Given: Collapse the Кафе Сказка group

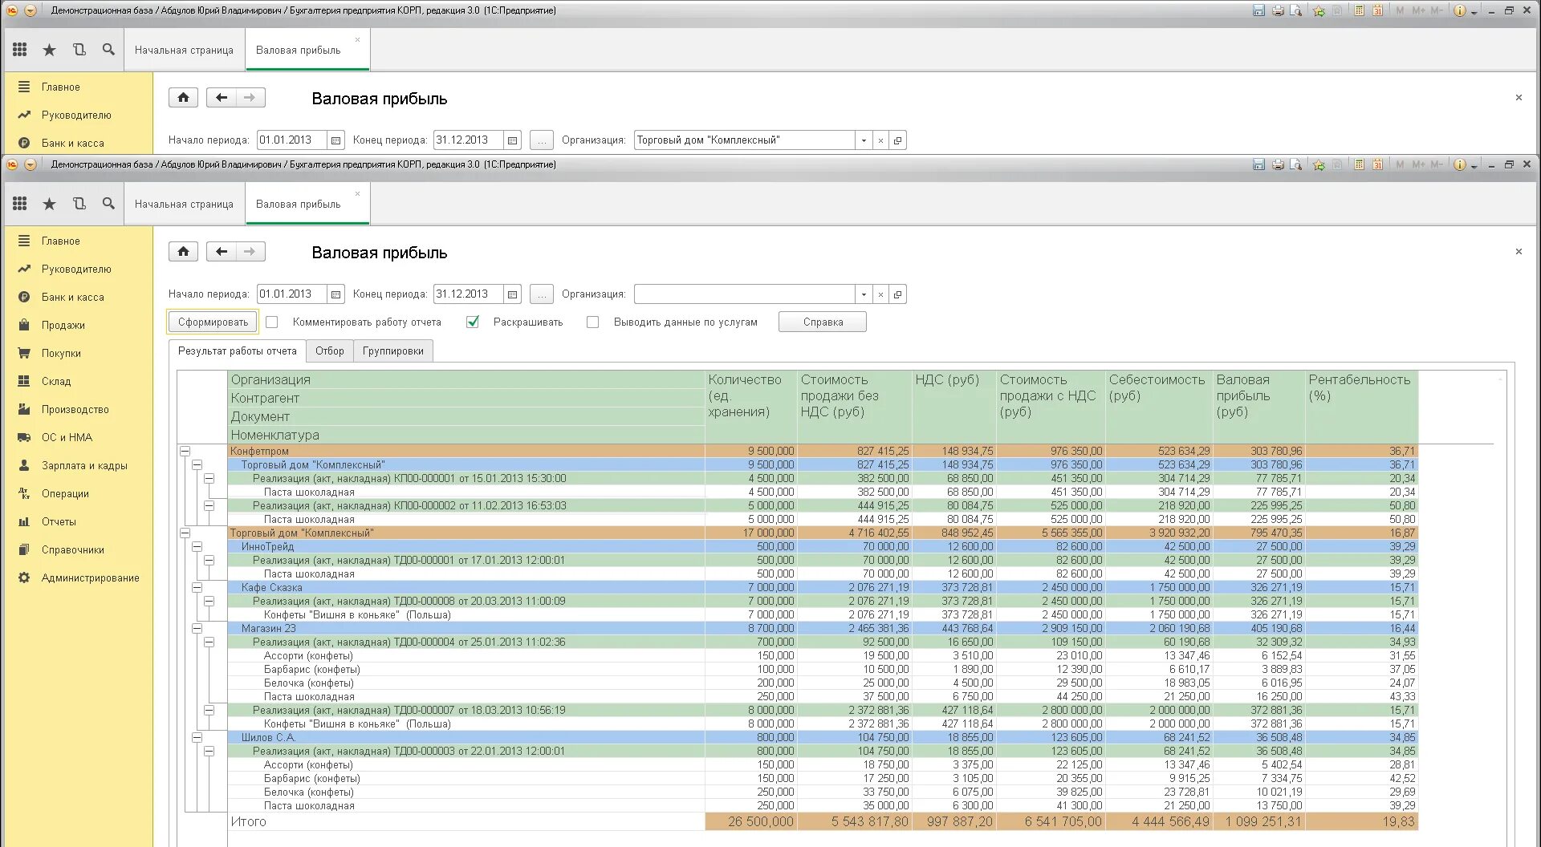Looking at the screenshot, I should [197, 588].
